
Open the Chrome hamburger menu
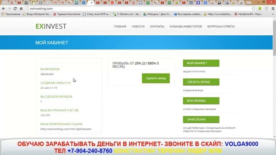tap(273, 9)
